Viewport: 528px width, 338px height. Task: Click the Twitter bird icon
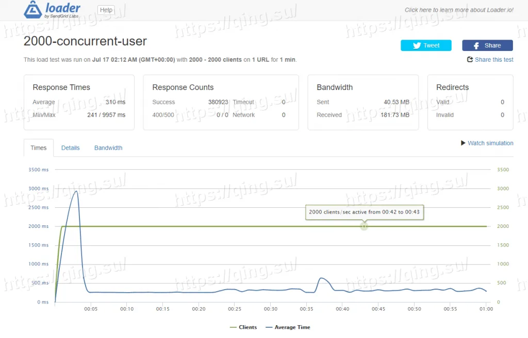[417, 45]
